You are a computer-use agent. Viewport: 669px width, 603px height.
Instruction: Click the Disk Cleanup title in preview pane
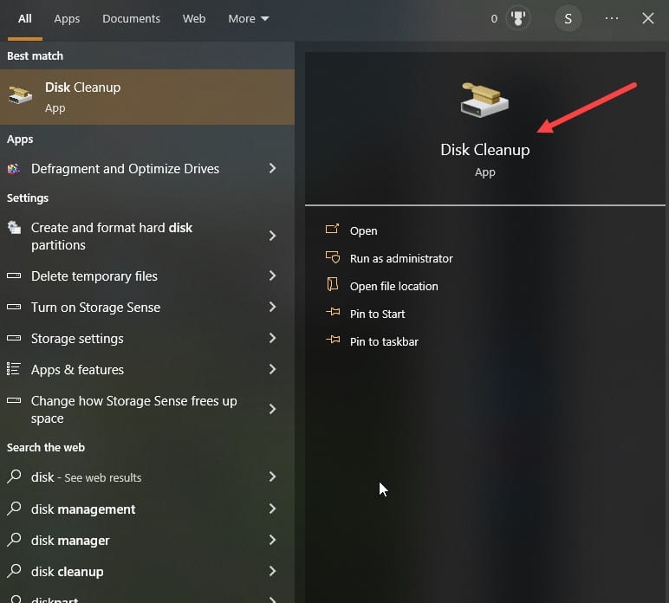[485, 150]
